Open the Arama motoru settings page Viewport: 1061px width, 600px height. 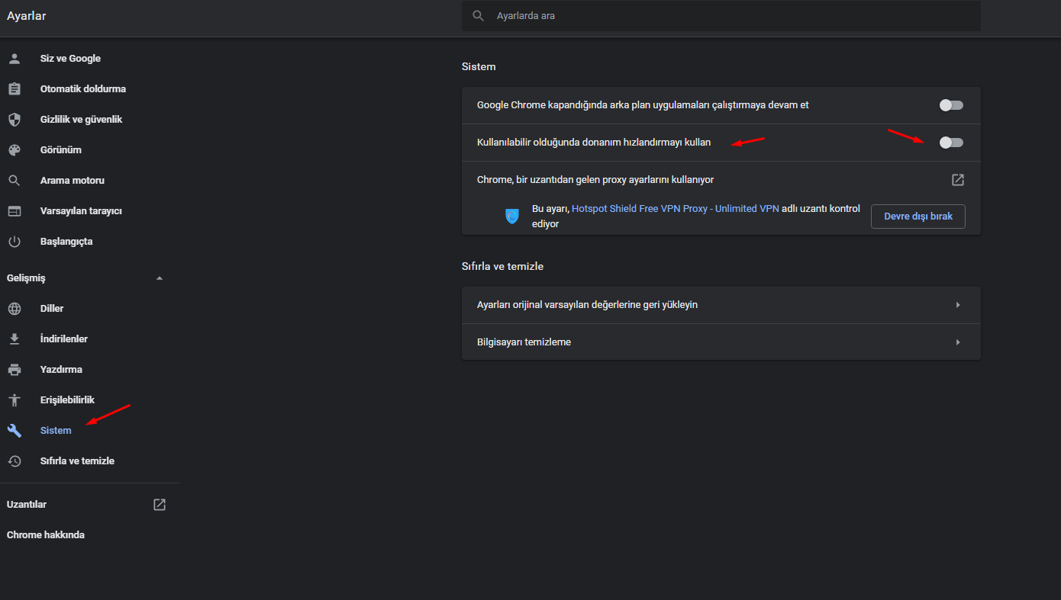(73, 181)
